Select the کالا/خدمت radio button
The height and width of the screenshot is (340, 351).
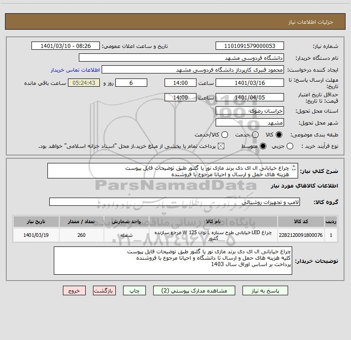point(225,135)
